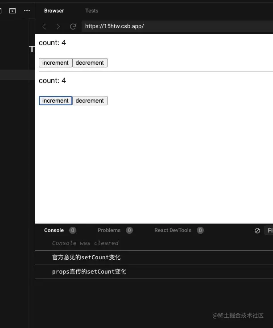Click the Problems tab's 0 count badge

[x=129, y=230]
